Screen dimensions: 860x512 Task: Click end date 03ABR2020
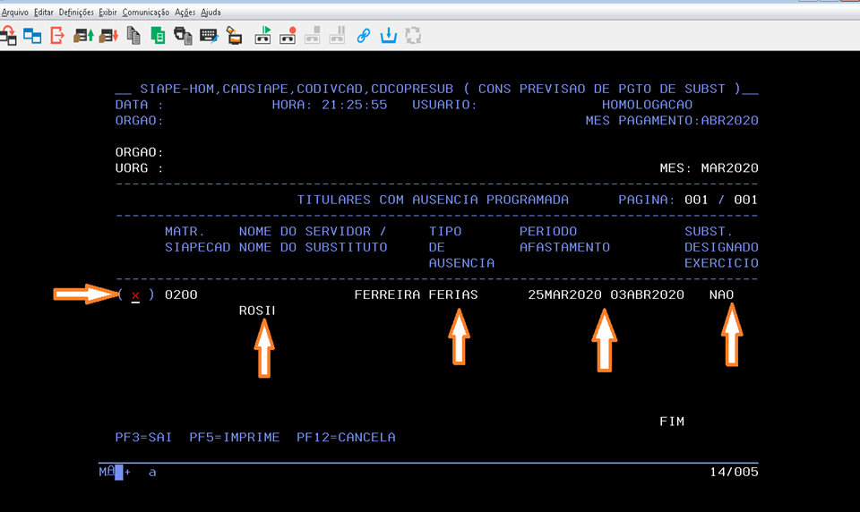tap(647, 294)
